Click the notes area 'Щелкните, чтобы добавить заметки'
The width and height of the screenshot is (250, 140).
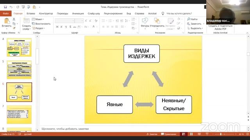click(x=65, y=129)
